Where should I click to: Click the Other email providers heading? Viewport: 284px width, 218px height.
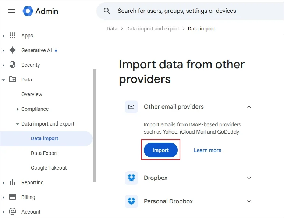[174, 107]
